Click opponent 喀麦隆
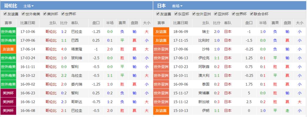The height and width of the screenshot is (117, 307). [77, 49]
